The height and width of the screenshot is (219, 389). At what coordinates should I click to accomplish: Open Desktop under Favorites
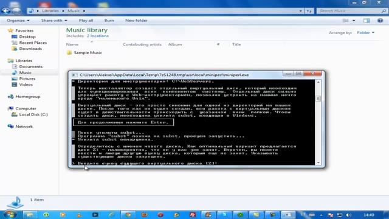[x=27, y=36]
